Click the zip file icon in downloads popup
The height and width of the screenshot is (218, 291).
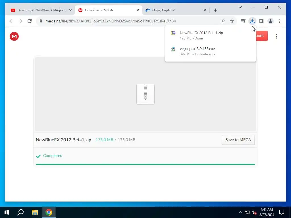click(173, 33)
